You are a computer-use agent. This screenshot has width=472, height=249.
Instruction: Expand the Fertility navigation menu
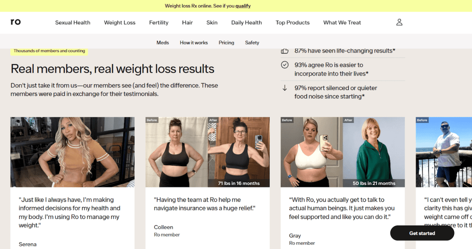point(159,23)
